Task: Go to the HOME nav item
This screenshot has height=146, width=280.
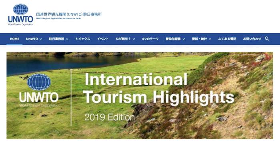Action: coord(14,39)
